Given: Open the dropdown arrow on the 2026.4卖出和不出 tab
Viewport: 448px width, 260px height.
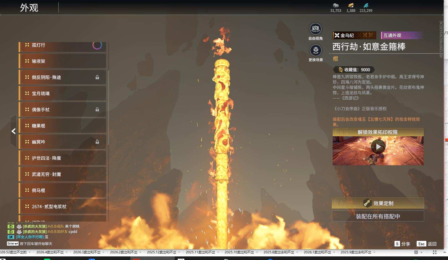Looking at the screenshot, I should click(67, 252).
